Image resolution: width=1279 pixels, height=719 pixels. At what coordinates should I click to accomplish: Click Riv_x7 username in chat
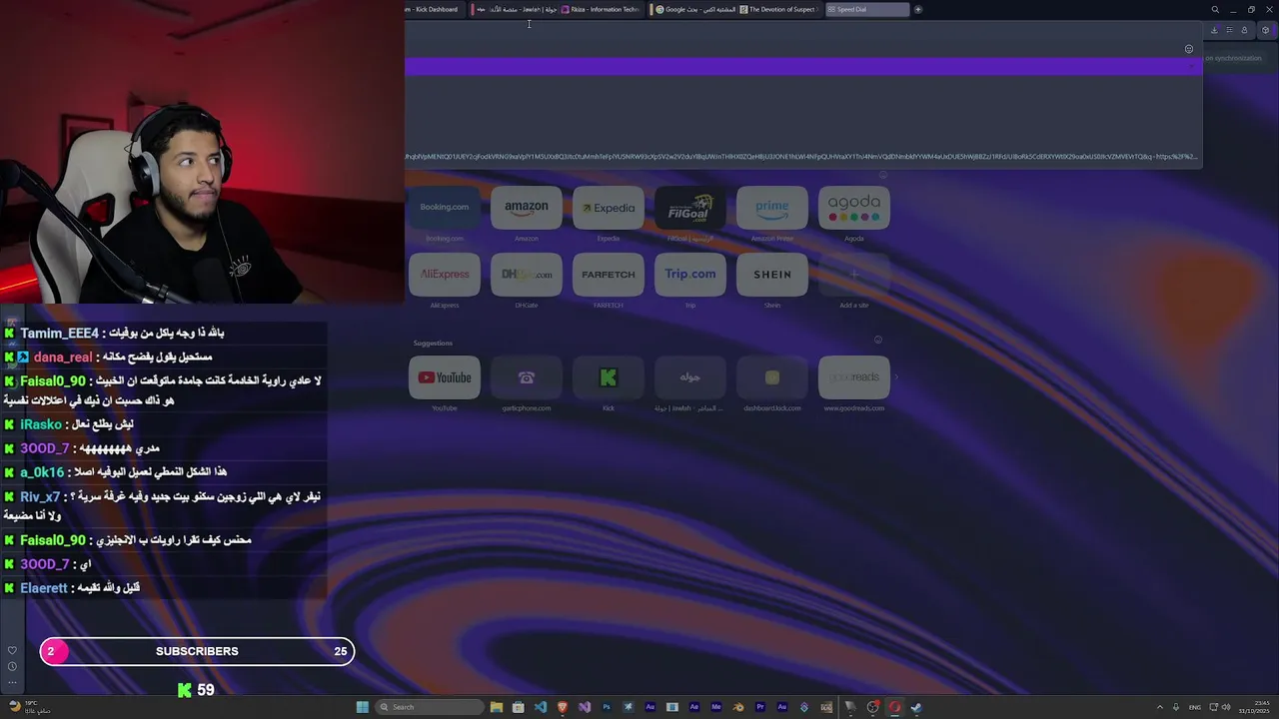[x=40, y=497]
